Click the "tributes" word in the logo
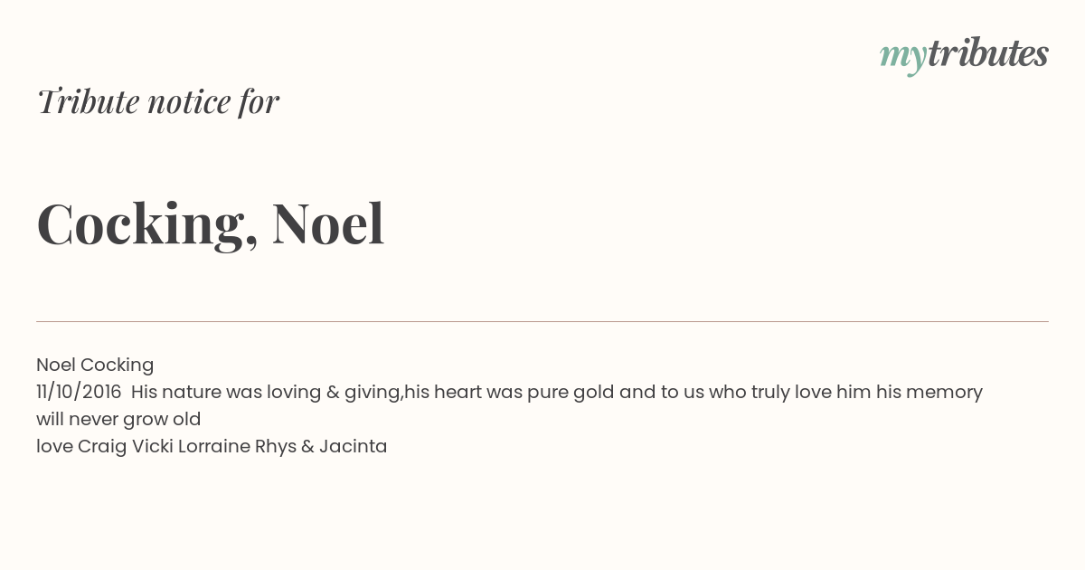 987,53
